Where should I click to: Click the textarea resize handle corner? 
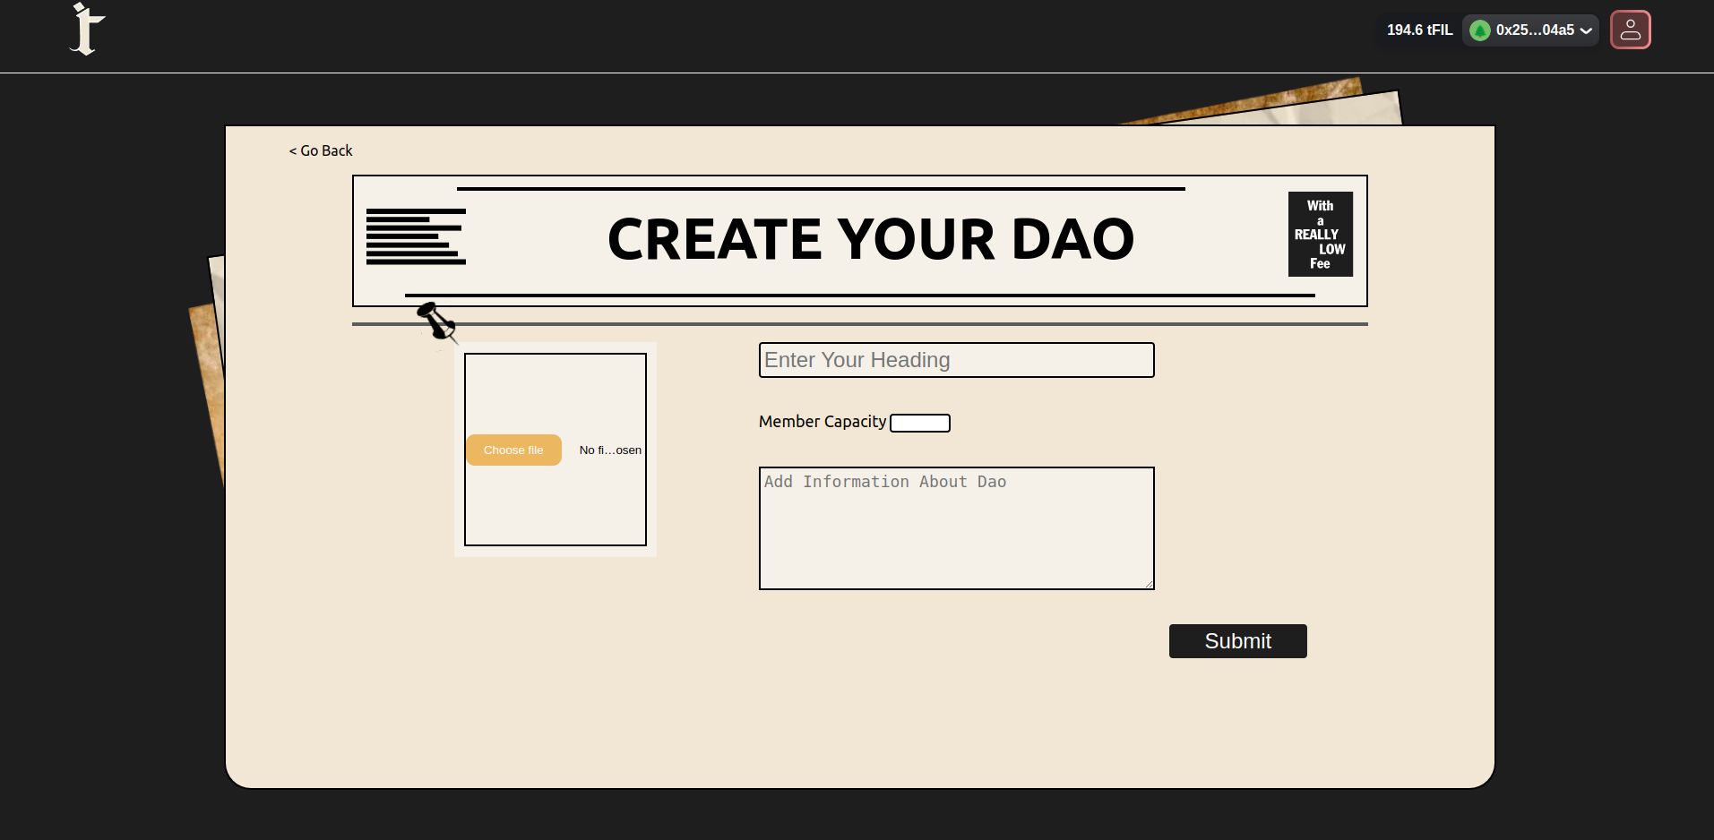coord(1149,584)
